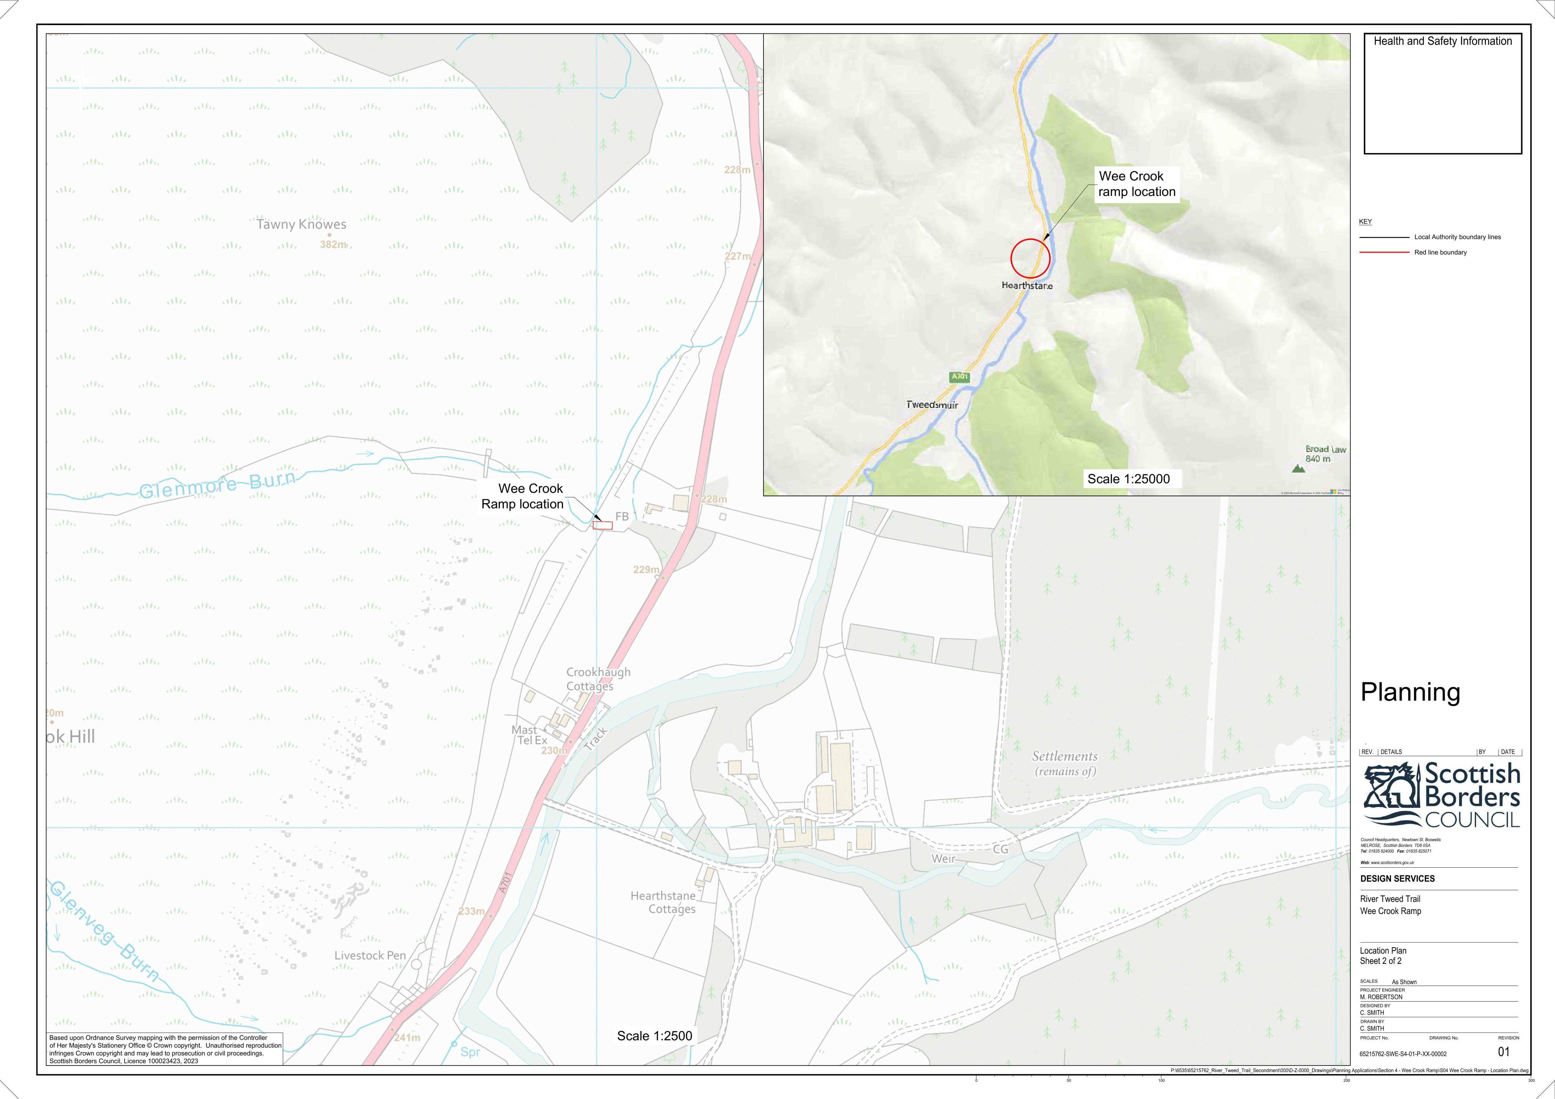
Task: Click the mountain peak symbol beside Broad Law
Action: pyautogui.click(x=1298, y=468)
